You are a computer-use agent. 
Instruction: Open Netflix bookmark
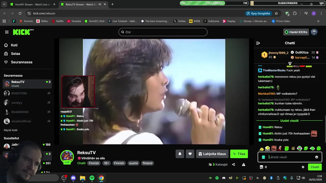(x=58, y=21)
